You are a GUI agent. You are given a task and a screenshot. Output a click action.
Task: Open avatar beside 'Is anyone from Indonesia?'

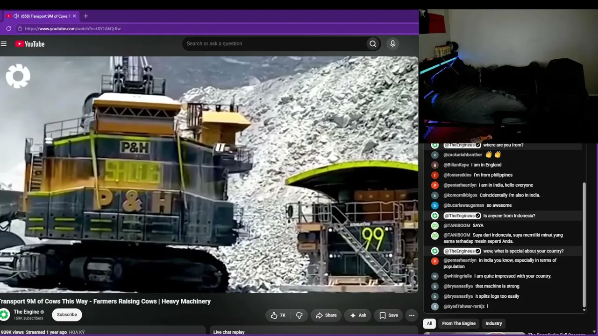pyautogui.click(x=435, y=216)
